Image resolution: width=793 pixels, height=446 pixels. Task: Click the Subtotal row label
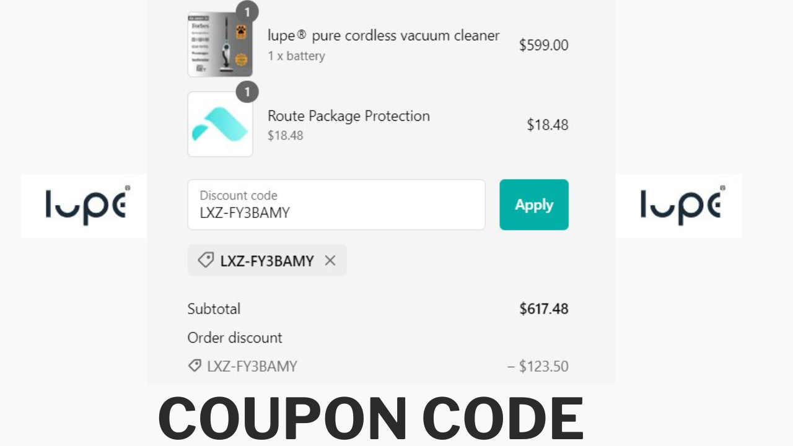[x=214, y=308]
